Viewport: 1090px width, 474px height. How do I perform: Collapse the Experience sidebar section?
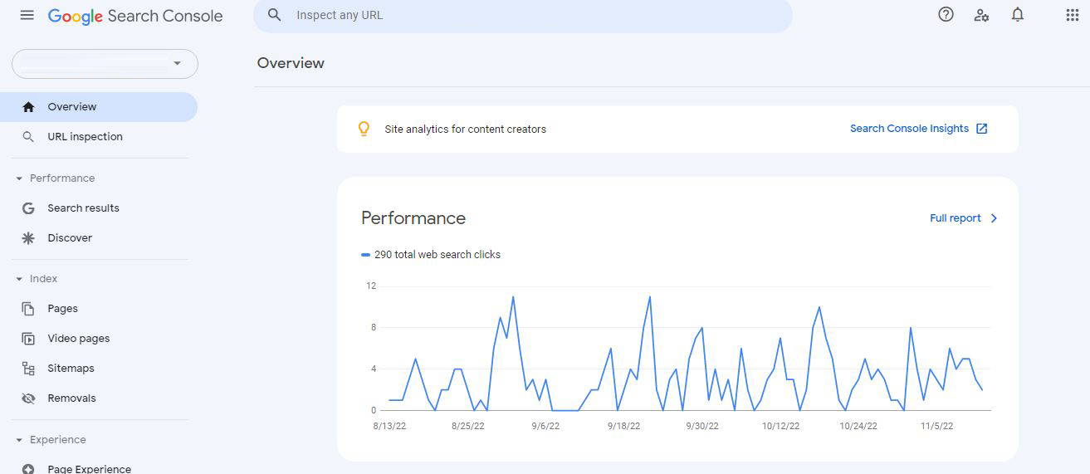[x=19, y=440]
